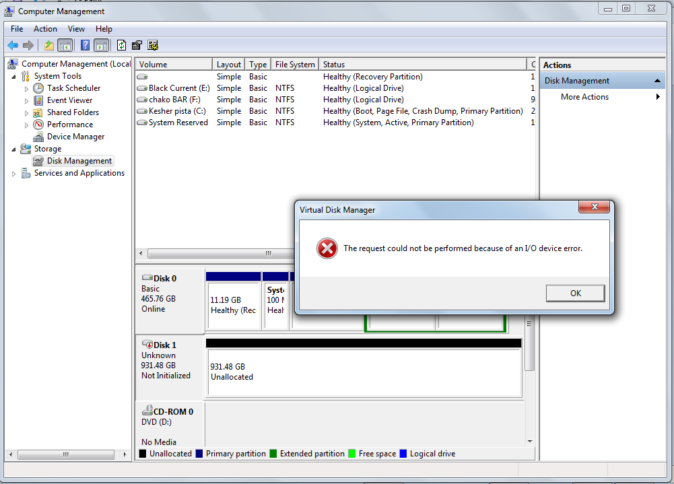Select the chako BAR (F:) volume row
The width and height of the screenshot is (674, 484).
335,100
